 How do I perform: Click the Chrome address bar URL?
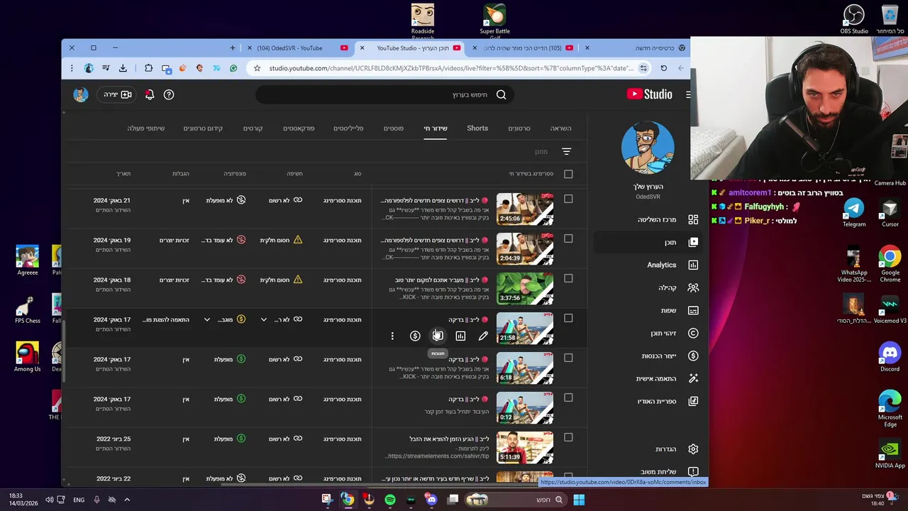pyautogui.click(x=451, y=68)
